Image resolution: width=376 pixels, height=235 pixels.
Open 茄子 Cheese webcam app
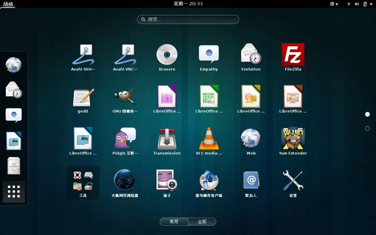[167, 184]
